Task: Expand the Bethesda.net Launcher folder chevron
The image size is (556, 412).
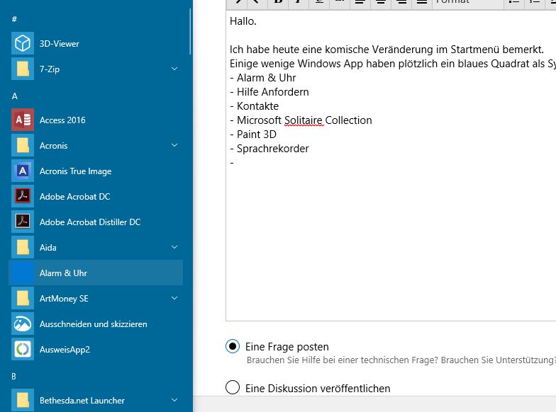Action: click(x=174, y=400)
